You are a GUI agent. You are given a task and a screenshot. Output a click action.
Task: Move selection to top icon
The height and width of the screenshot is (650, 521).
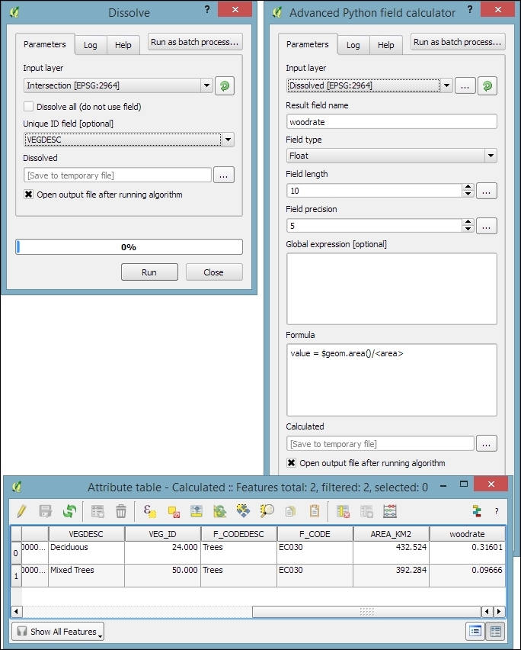(x=197, y=511)
